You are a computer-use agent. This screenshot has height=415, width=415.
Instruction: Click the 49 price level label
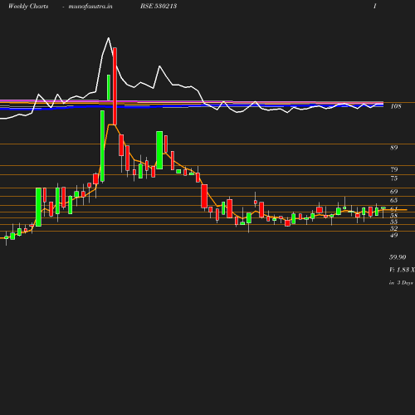pyautogui.click(x=394, y=235)
